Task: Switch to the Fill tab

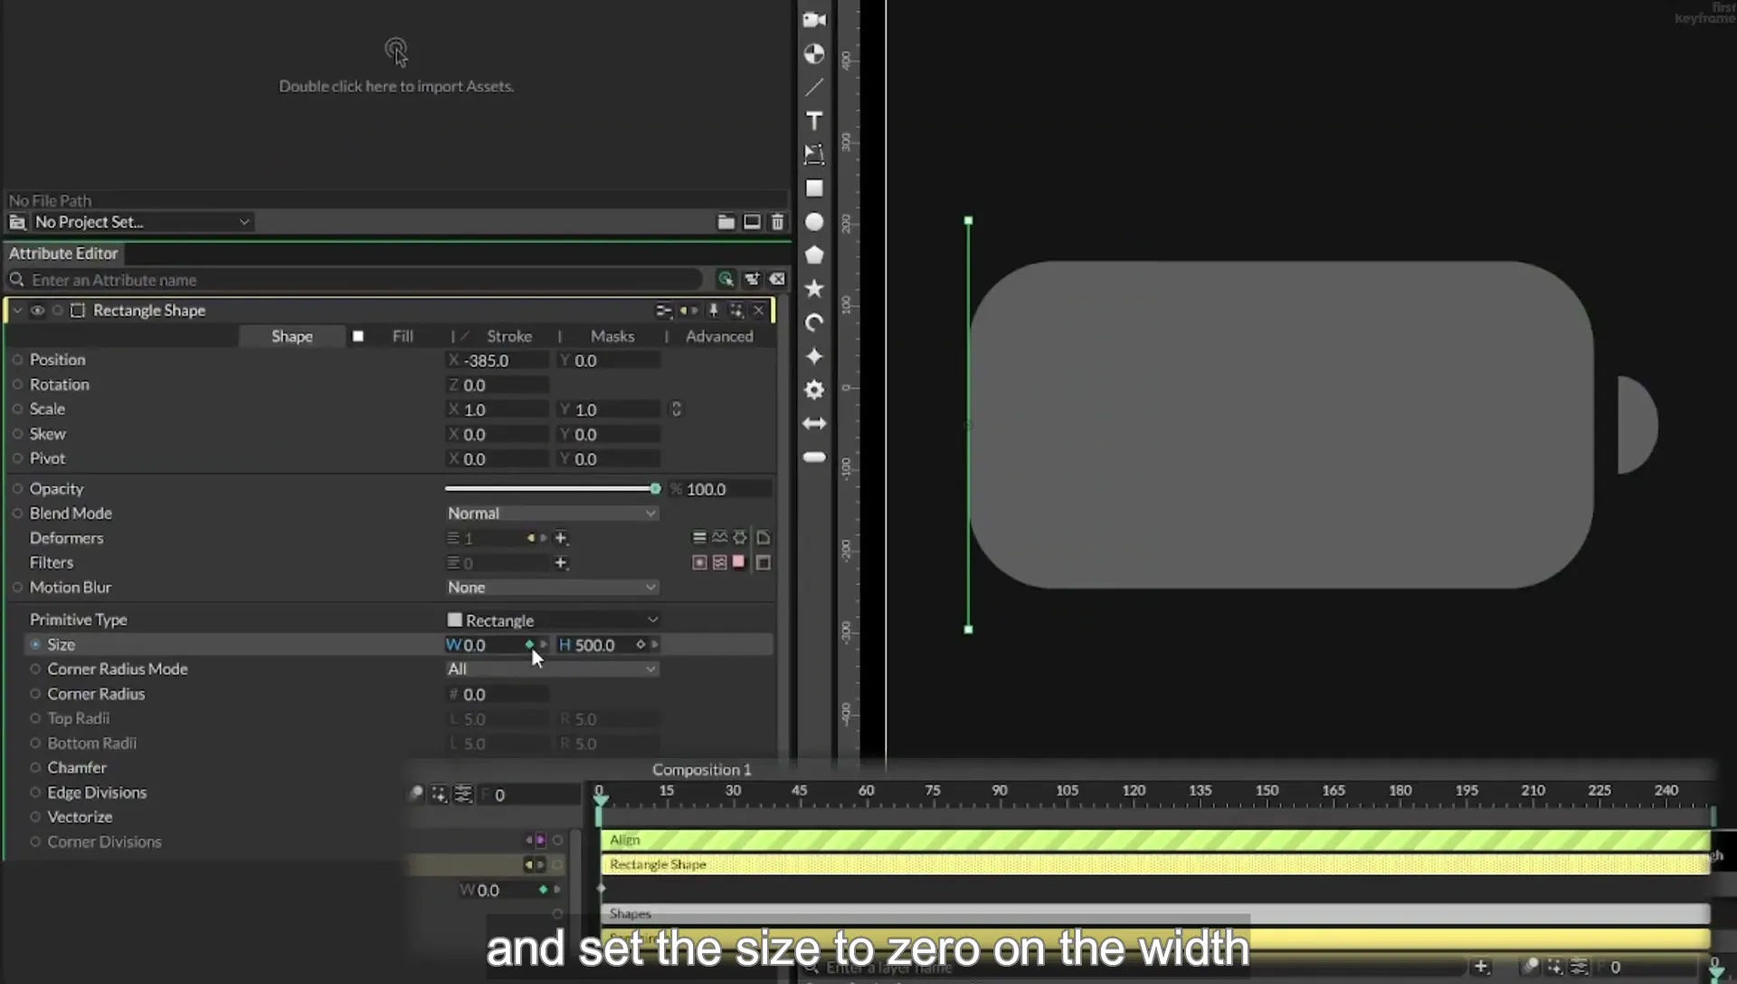Action: tap(403, 336)
